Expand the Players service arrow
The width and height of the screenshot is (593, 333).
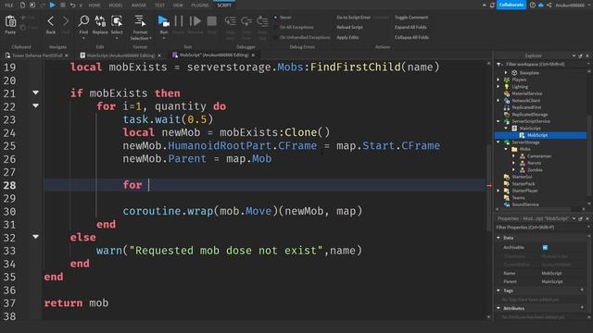(498, 80)
